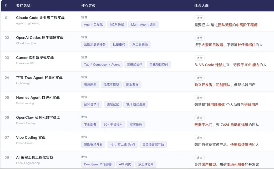Click the 核心定位 column header

click(x=88, y=6)
